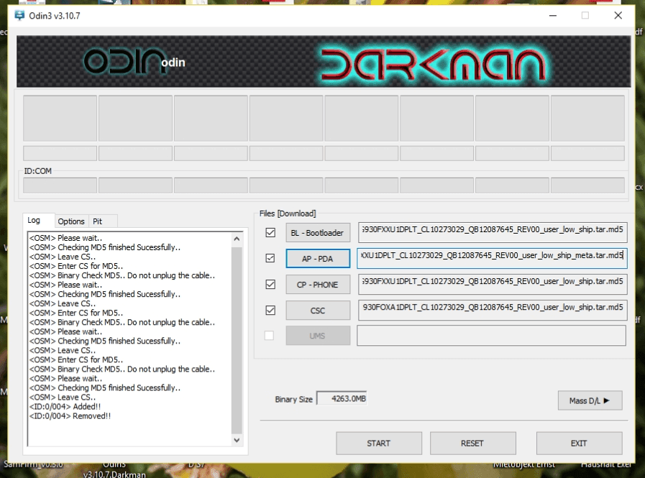Click the 'Files [Download]' group label

click(288, 213)
